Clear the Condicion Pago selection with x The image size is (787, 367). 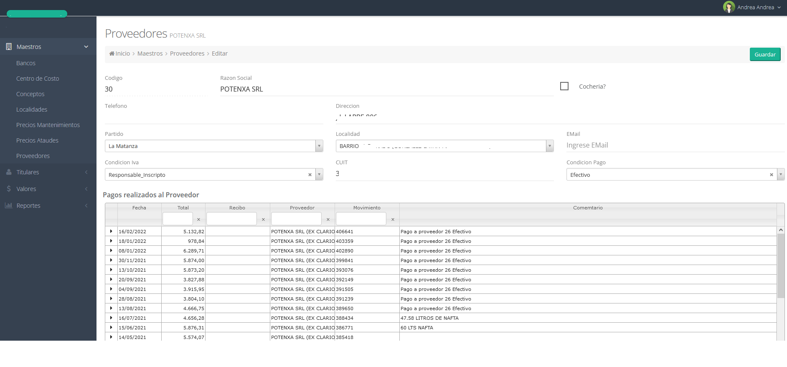click(771, 175)
